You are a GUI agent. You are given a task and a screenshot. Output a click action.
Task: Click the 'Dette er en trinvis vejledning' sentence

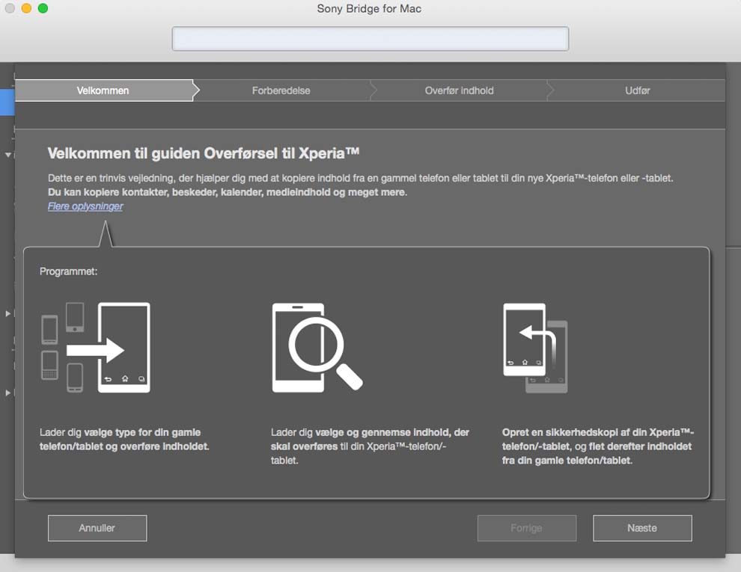point(361,179)
